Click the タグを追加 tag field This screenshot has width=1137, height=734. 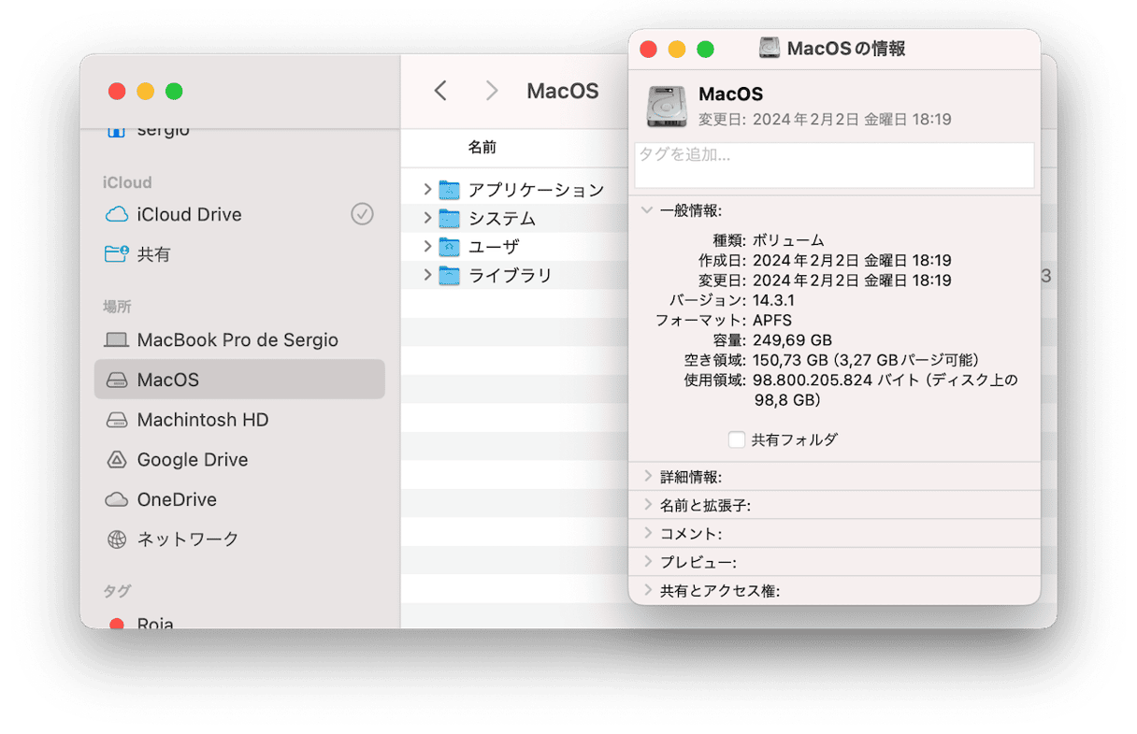834,166
